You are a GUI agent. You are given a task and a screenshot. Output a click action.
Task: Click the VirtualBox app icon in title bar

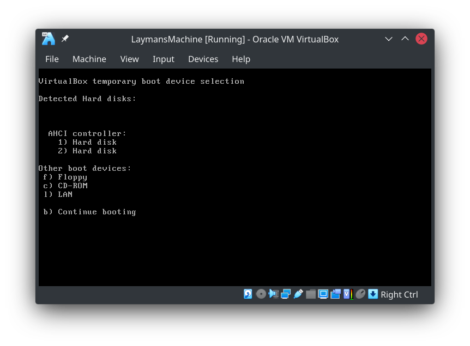(x=49, y=39)
